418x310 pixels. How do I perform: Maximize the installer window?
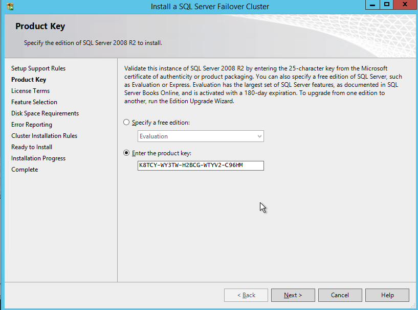click(387, 5)
